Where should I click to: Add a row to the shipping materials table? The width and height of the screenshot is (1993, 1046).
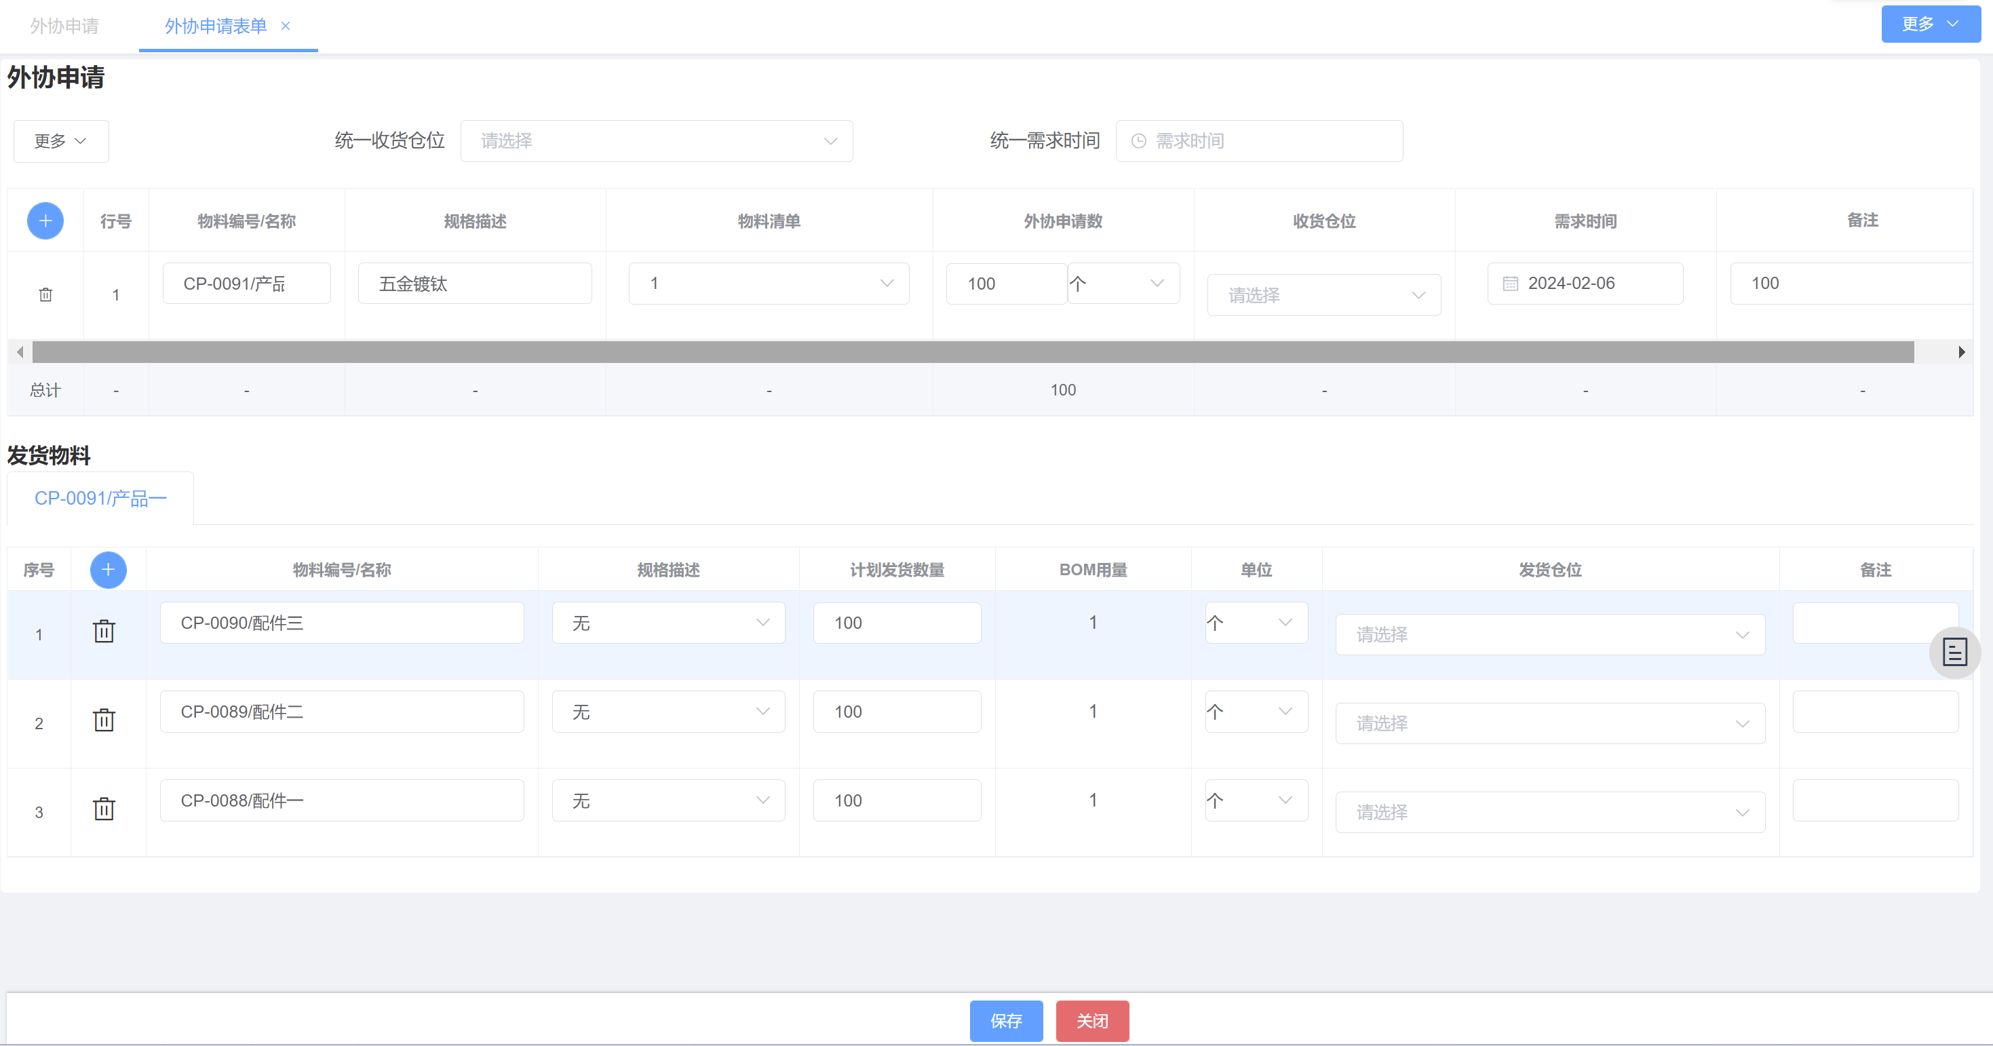[x=109, y=569]
